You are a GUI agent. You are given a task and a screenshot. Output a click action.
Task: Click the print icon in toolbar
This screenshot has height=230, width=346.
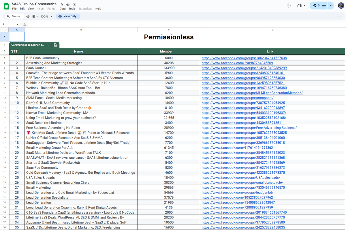pyautogui.click(x=28, y=16)
